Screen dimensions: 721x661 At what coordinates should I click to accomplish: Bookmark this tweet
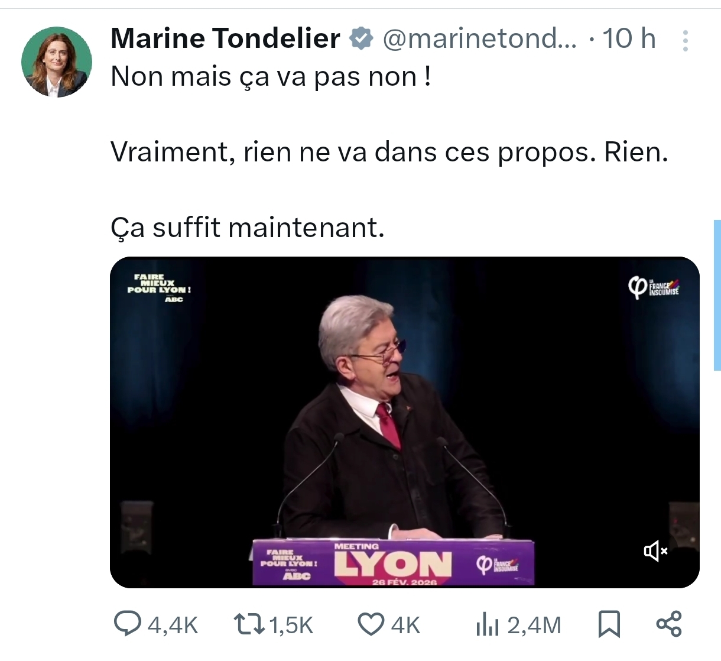point(609,624)
